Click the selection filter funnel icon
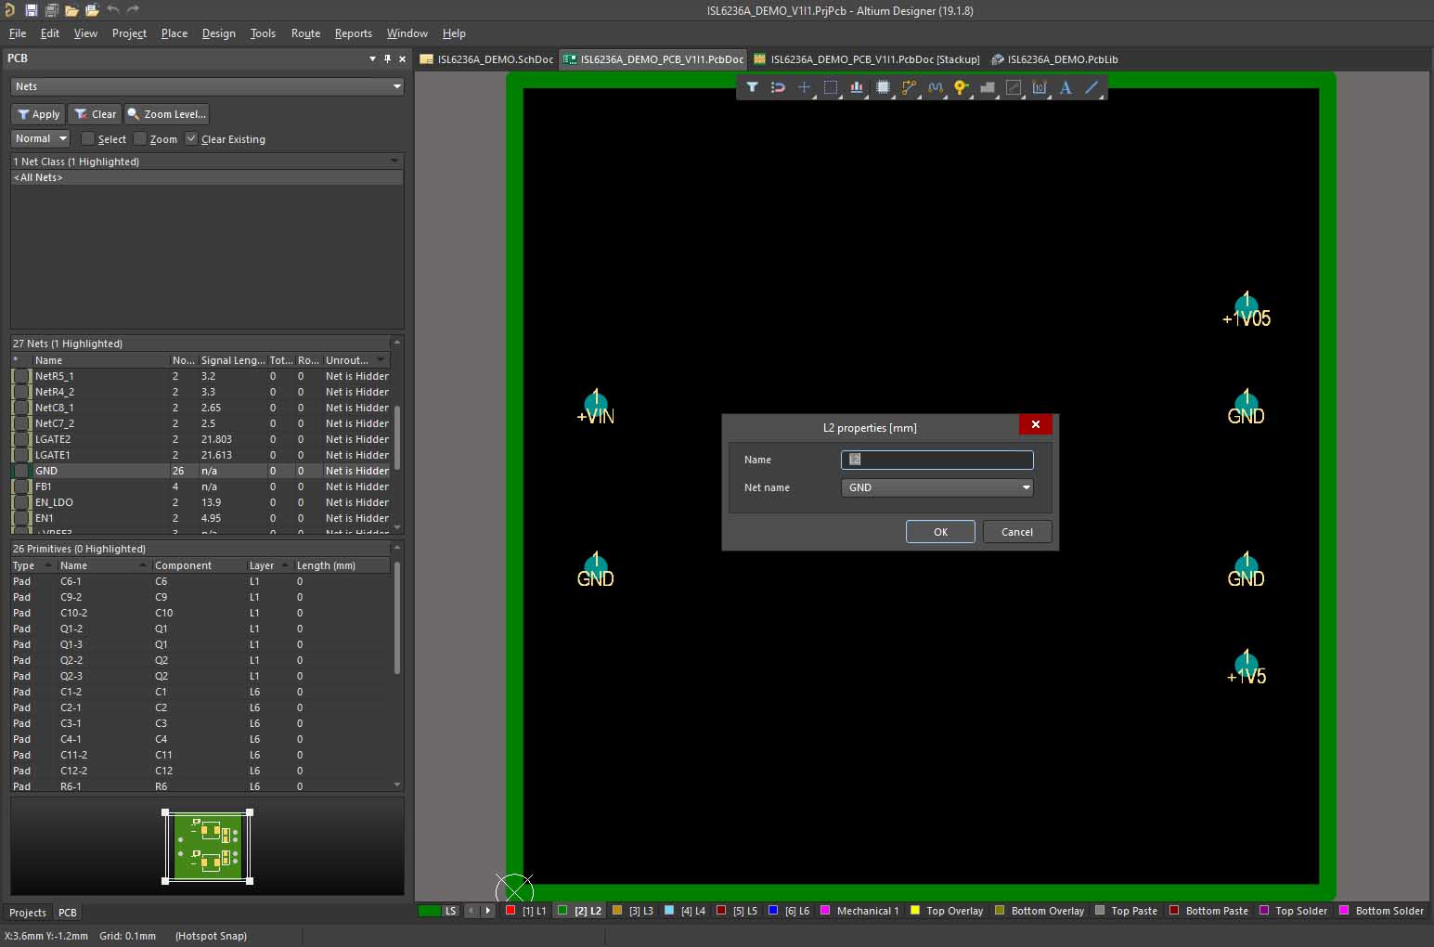 click(752, 87)
